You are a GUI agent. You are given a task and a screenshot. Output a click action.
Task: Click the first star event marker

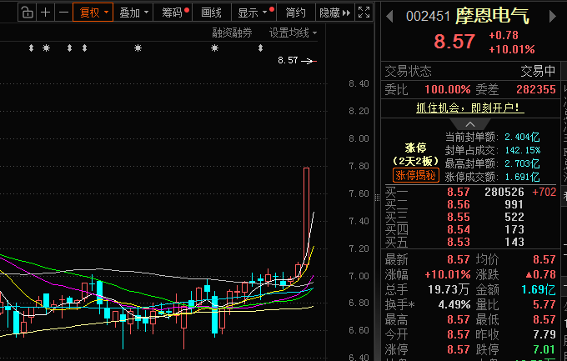coord(47,48)
